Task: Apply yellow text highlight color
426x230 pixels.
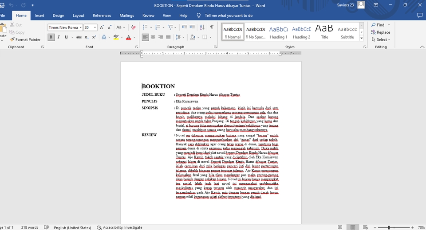Action: point(116,37)
